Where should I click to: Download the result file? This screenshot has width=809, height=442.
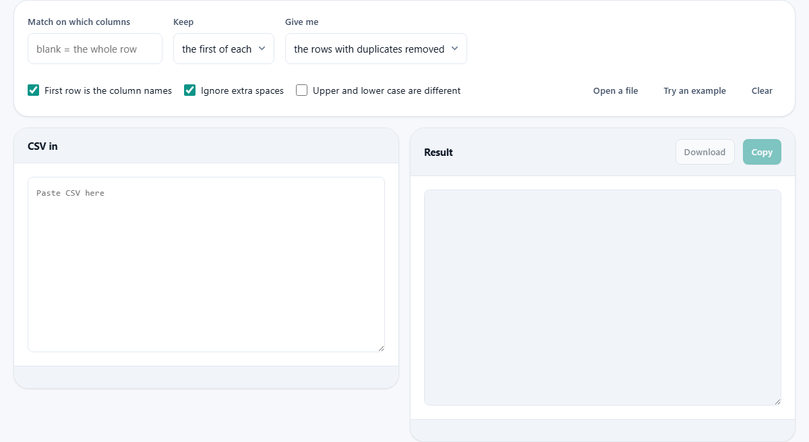(705, 152)
